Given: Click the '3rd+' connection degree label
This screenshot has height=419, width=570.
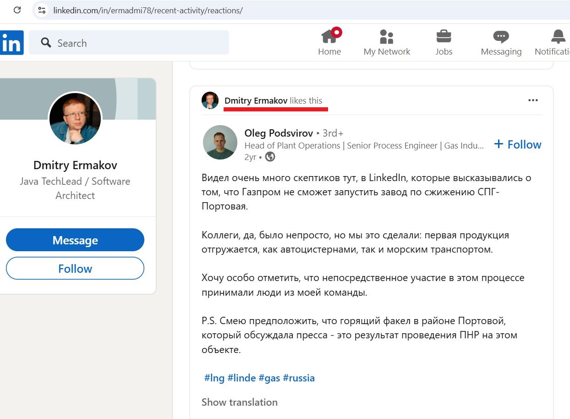Looking at the screenshot, I should (x=333, y=133).
